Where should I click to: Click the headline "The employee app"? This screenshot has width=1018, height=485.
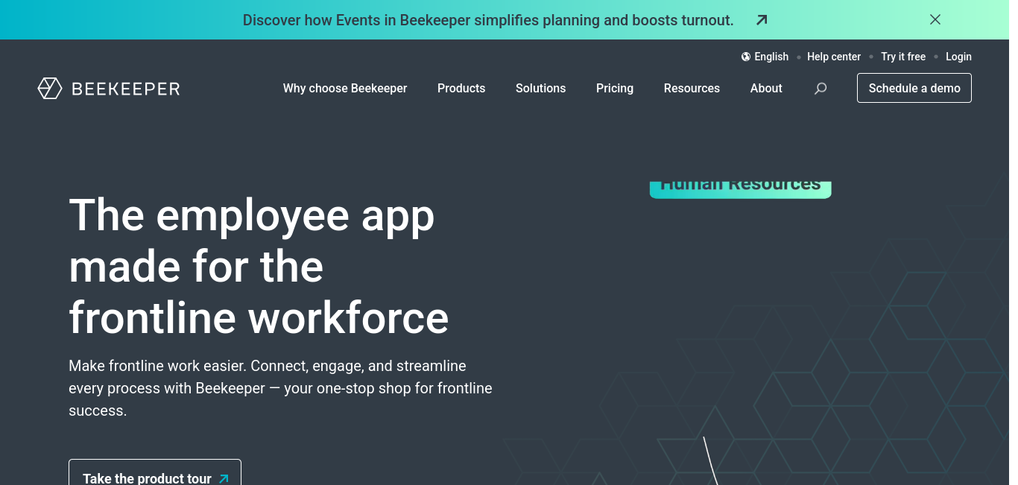[252, 215]
